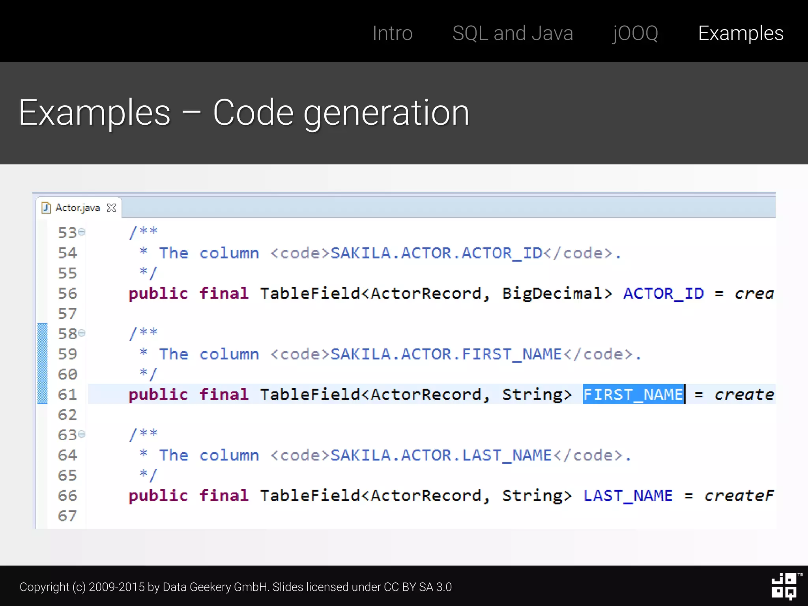Collapse the Javadoc comment at line 58
This screenshot has height=606, width=808.
tap(82, 333)
